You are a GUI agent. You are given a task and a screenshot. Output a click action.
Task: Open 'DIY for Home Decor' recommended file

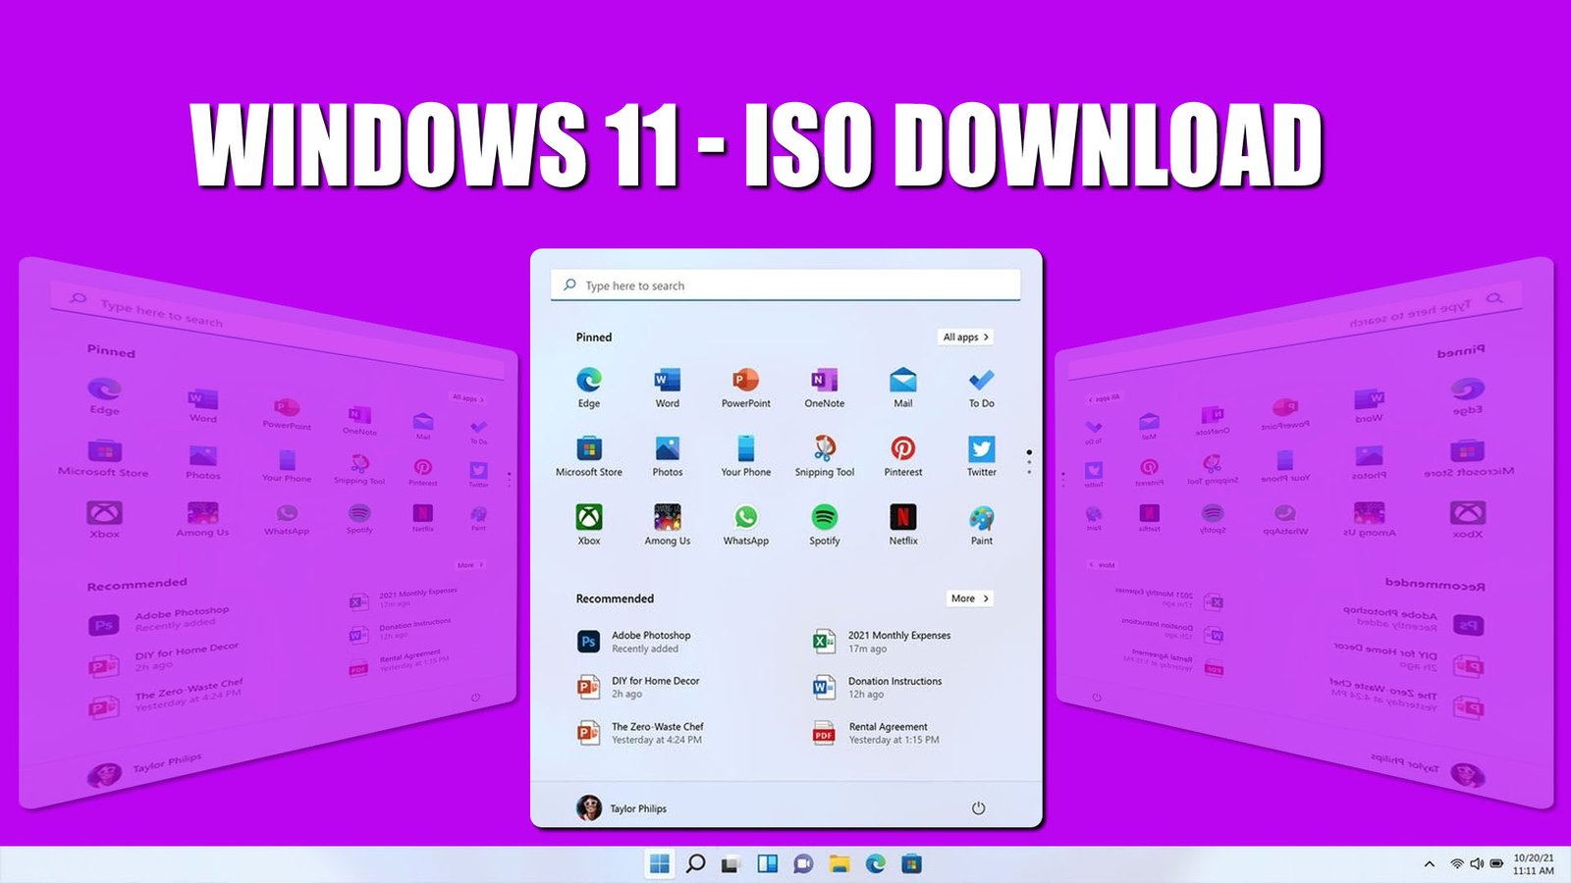pyautogui.click(x=639, y=687)
